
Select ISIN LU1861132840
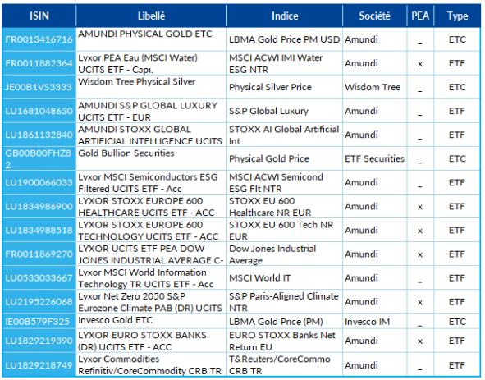point(39,135)
